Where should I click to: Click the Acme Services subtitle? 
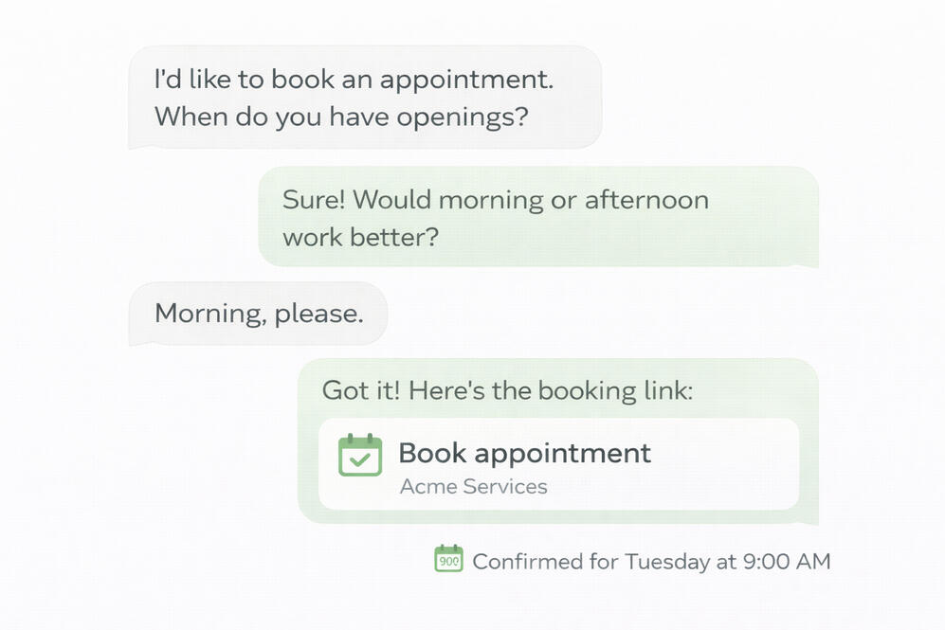click(473, 487)
